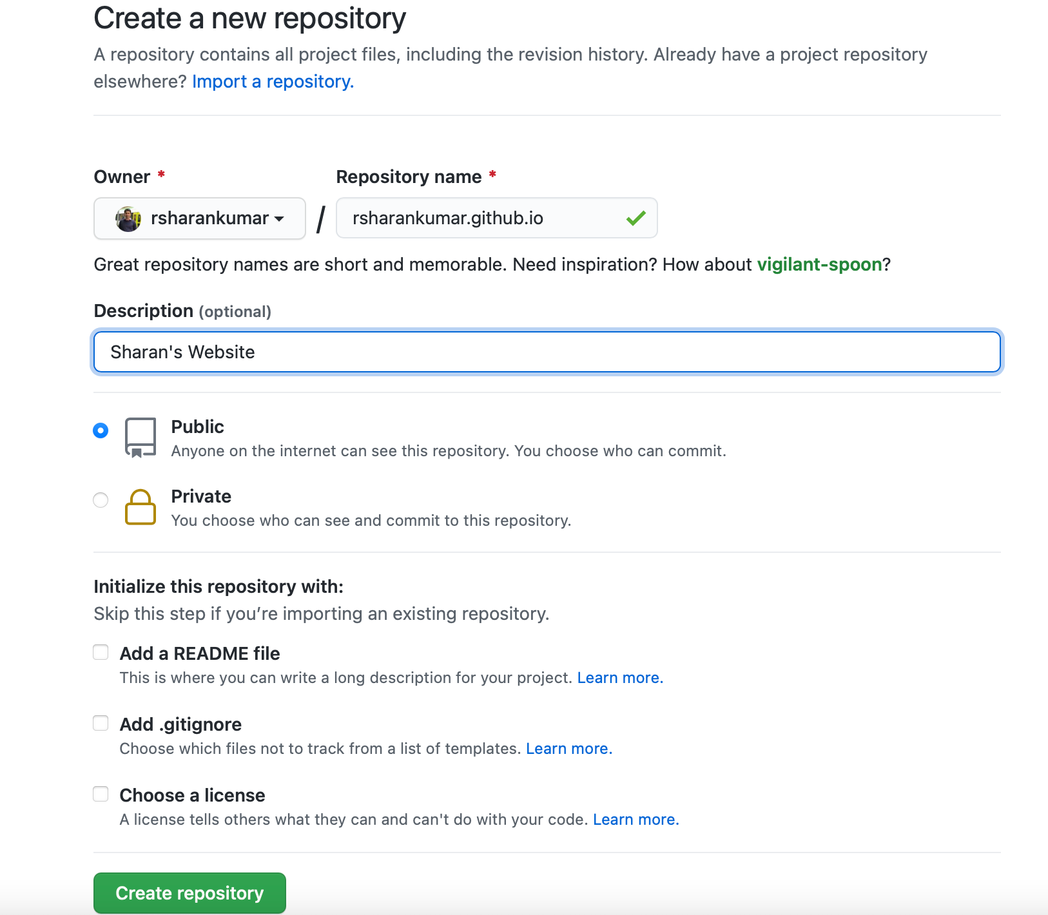The width and height of the screenshot is (1048, 915).
Task: Check the Add .gitignore option
Action: pyautogui.click(x=101, y=724)
